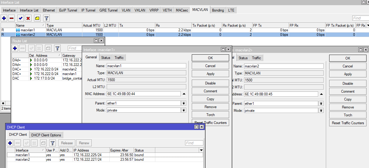Click Remove in macvlan2 dialog

pos(348,107)
